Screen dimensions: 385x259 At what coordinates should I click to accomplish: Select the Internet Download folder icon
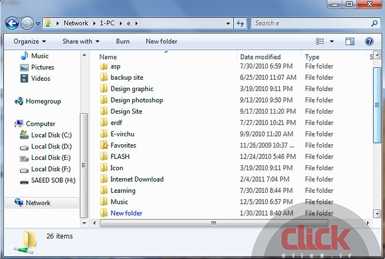104,179
